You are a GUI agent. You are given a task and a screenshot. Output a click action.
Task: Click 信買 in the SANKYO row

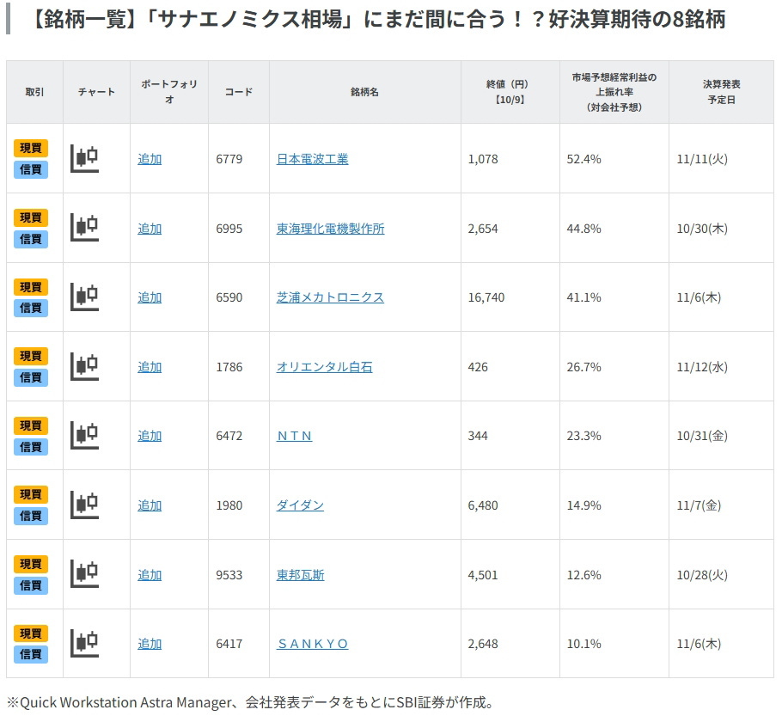point(31,654)
